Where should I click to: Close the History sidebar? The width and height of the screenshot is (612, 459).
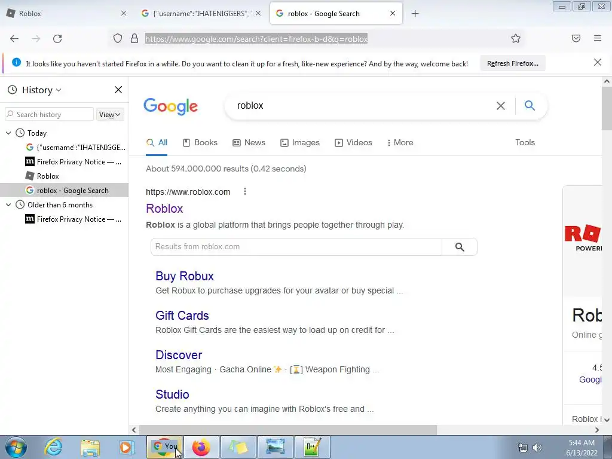point(118,90)
